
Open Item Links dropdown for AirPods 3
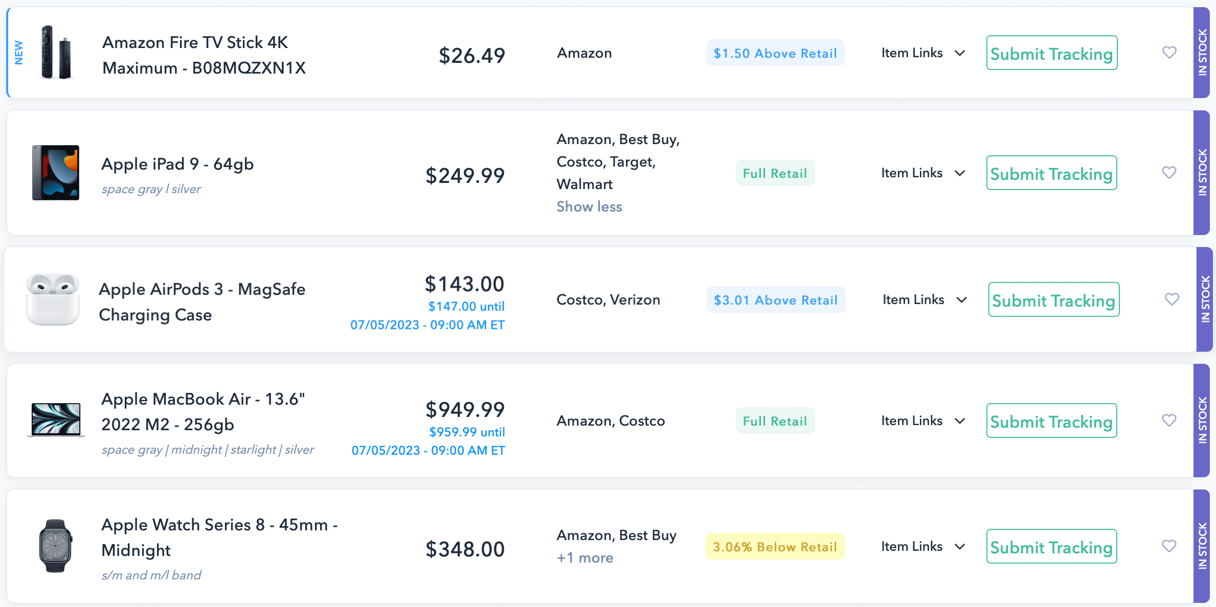coord(925,299)
